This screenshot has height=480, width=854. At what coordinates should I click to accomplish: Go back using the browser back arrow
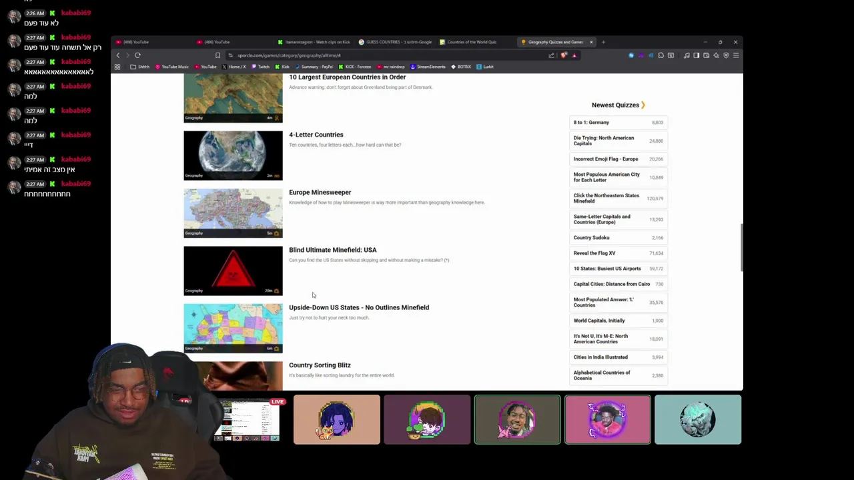118,55
